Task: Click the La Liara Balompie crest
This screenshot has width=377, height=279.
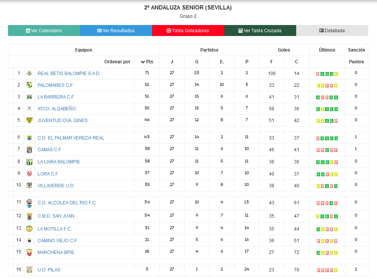Action: click(x=29, y=162)
